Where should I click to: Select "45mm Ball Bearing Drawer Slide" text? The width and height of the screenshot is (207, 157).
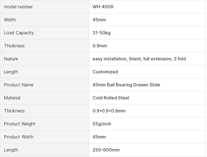click(x=126, y=85)
